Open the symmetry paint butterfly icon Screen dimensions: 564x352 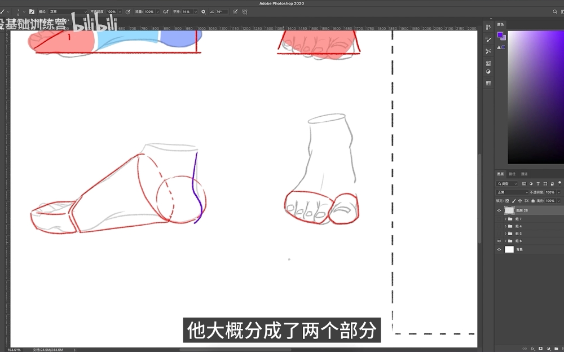(245, 11)
